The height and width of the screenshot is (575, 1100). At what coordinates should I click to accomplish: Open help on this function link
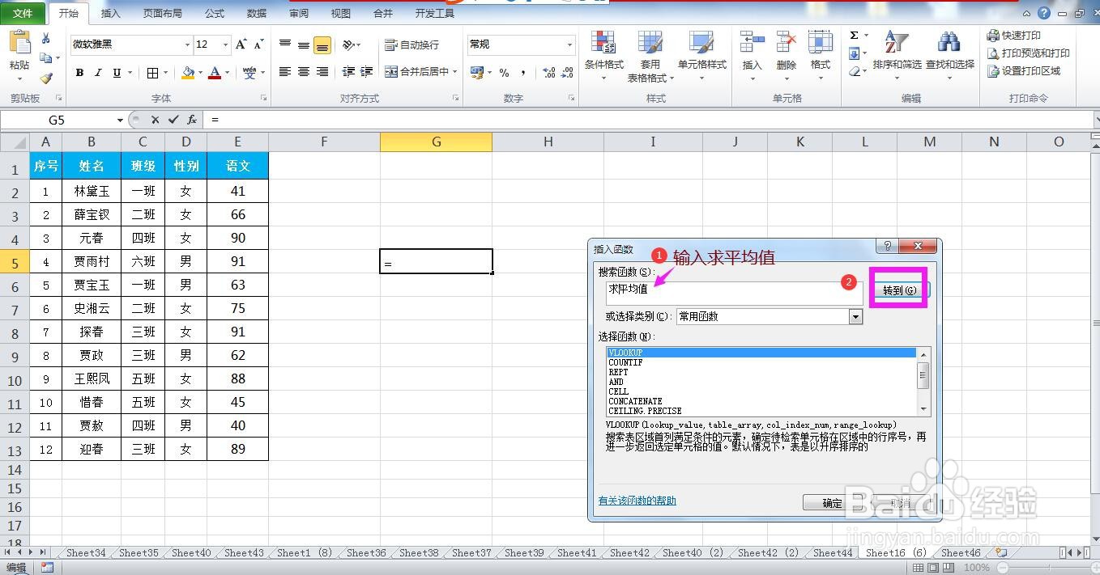point(637,501)
